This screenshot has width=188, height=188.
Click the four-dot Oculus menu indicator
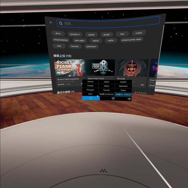(104, 171)
